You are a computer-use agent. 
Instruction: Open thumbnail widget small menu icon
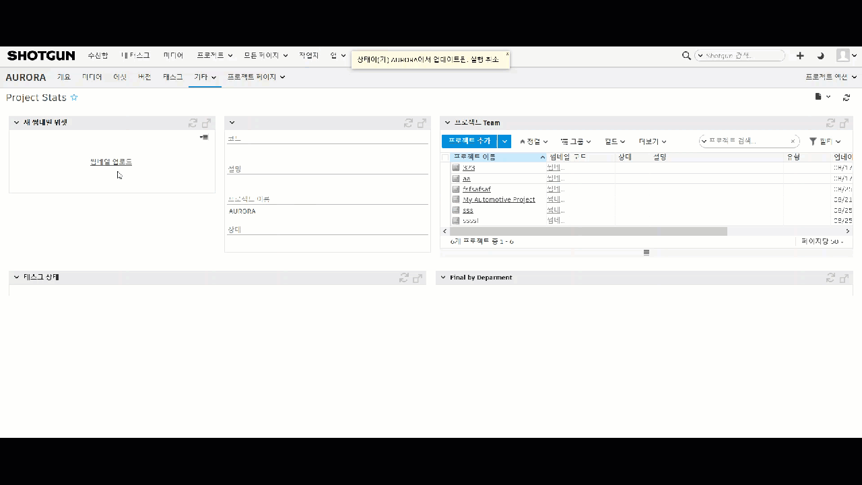pyautogui.click(x=204, y=137)
